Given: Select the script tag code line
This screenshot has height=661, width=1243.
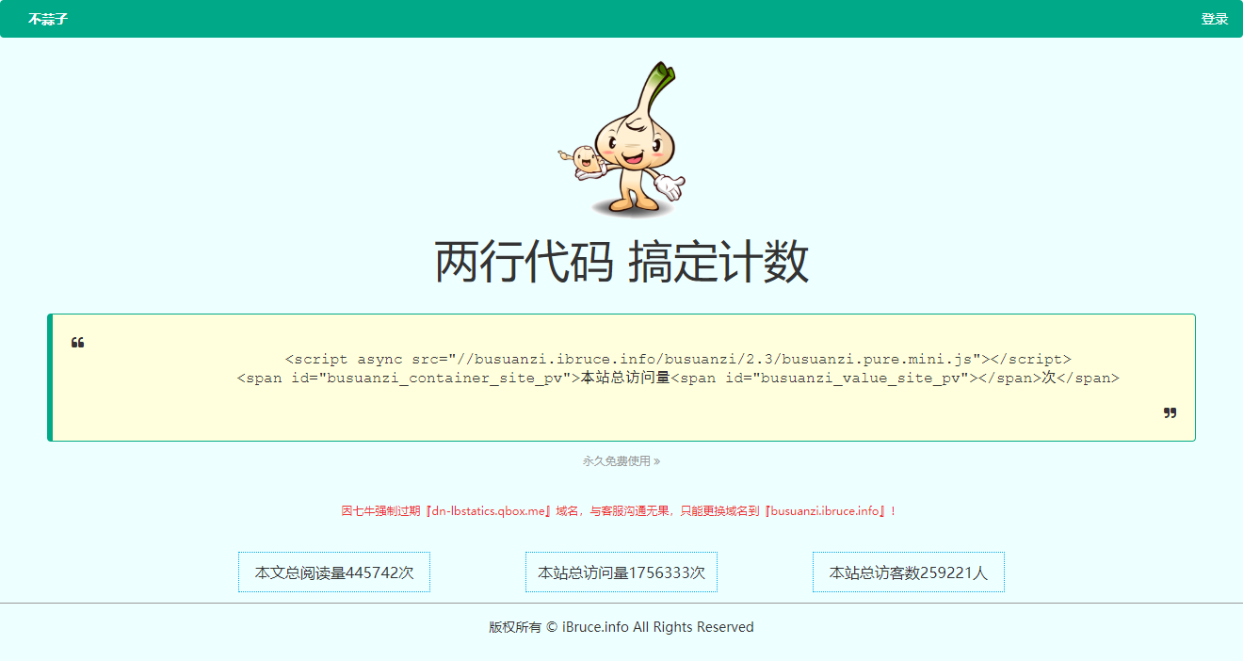Looking at the screenshot, I should pyautogui.click(x=678, y=359).
